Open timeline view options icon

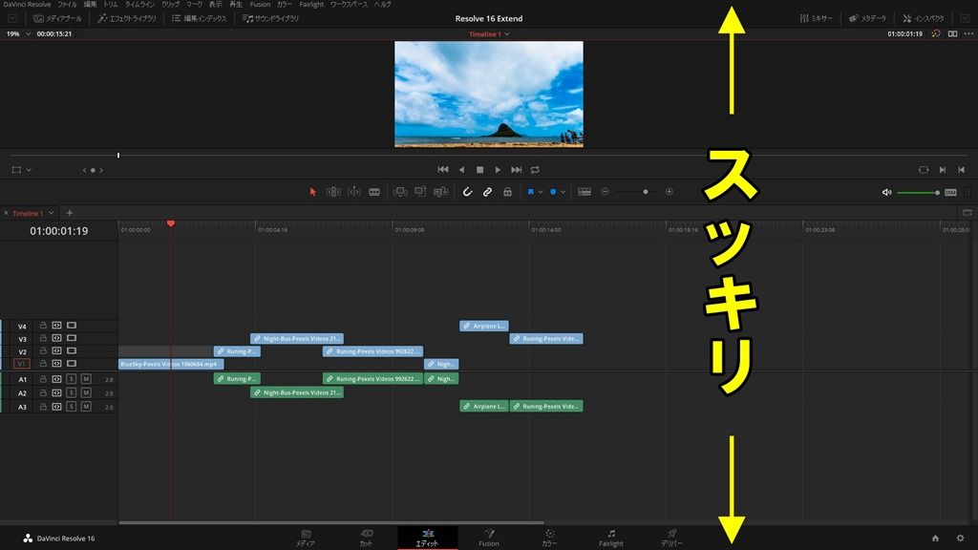point(585,192)
